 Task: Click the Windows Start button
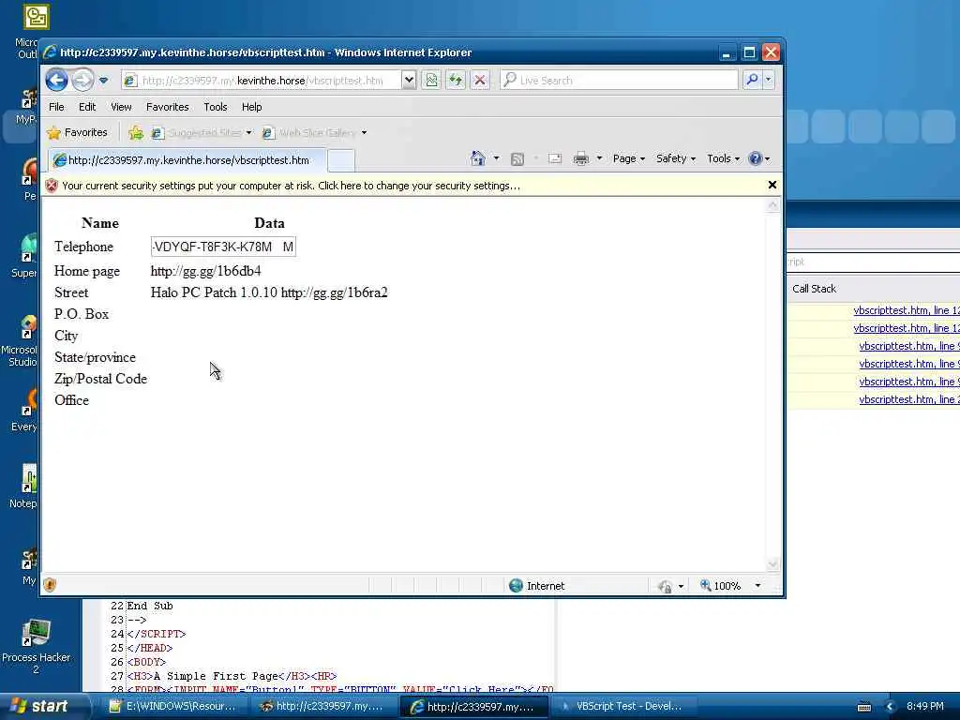pos(40,706)
